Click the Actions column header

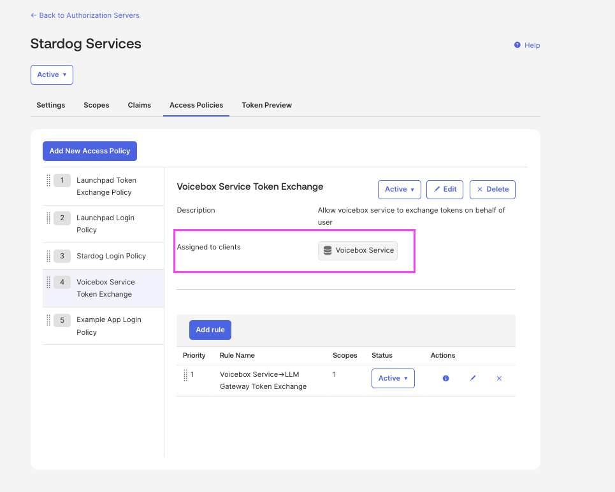coord(443,355)
